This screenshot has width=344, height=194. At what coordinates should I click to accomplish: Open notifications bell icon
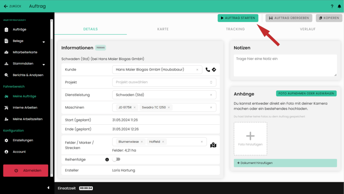[339, 7]
